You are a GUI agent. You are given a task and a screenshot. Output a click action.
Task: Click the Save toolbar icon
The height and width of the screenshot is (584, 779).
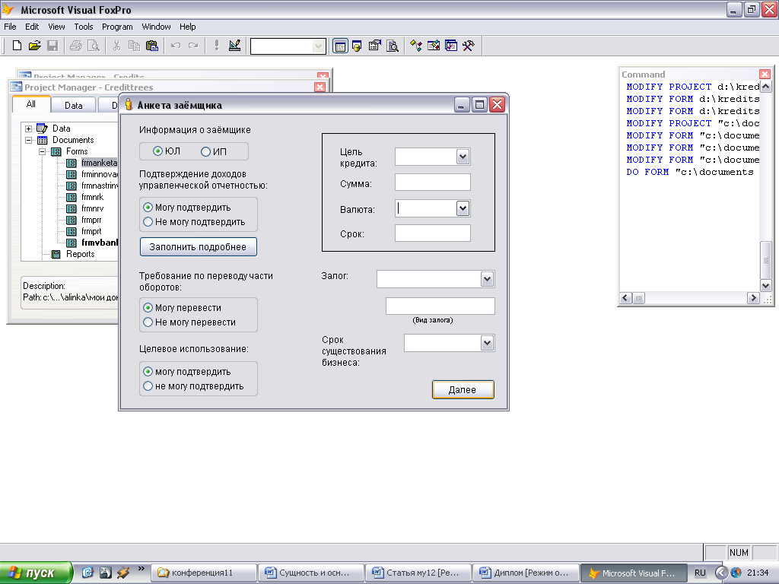click(x=52, y=46)
